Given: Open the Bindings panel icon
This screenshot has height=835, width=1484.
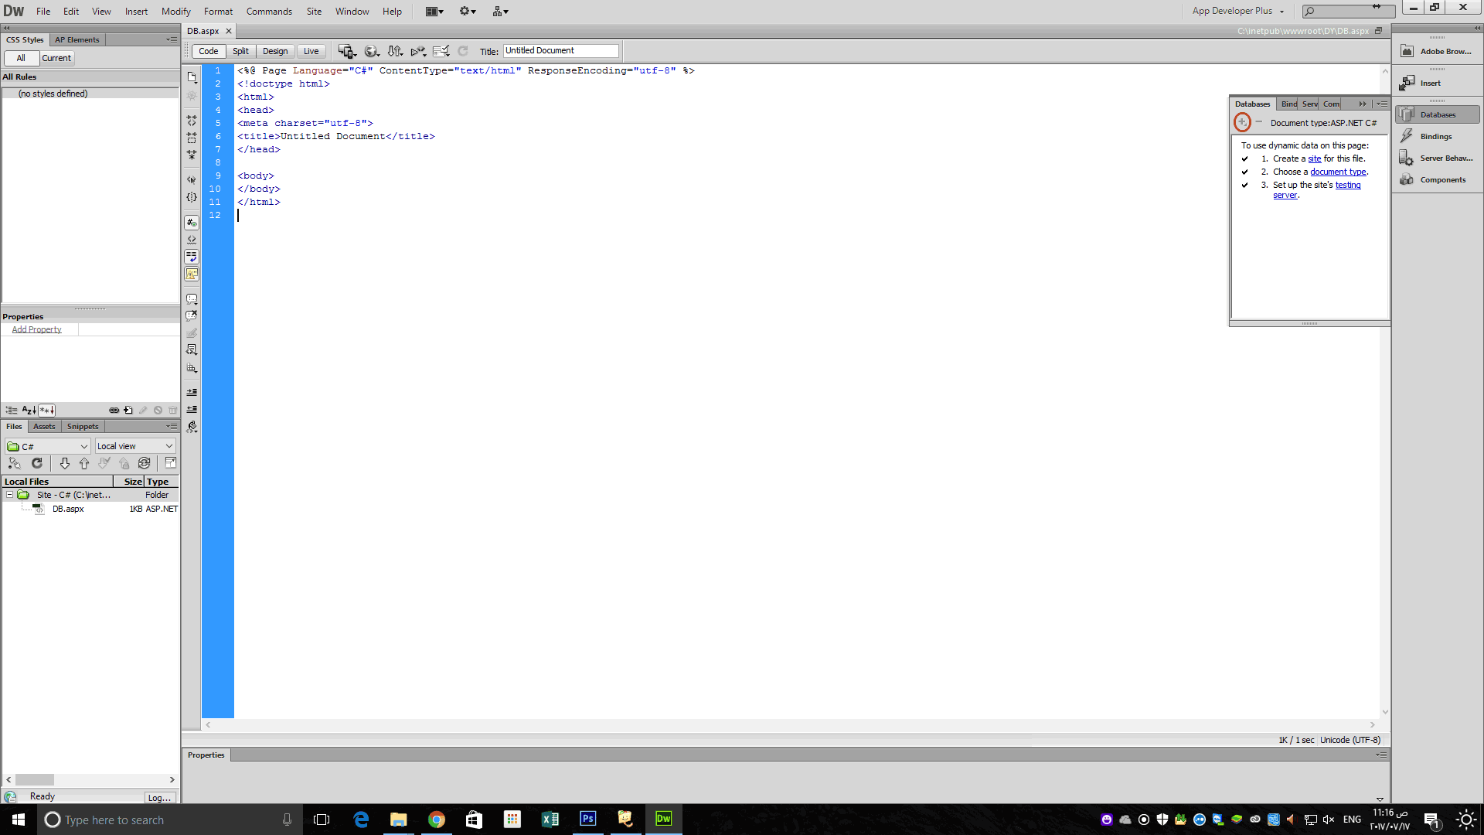Looking at the screenshot, I should (x=1407, y=136).
